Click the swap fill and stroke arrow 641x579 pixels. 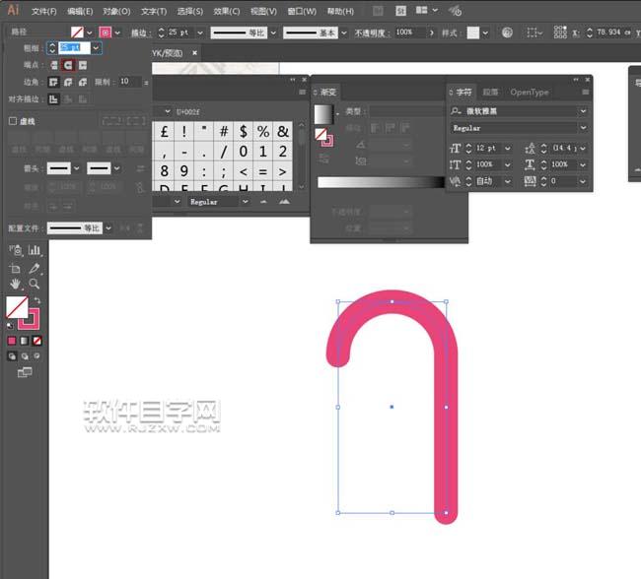click(x=37, y=301)
